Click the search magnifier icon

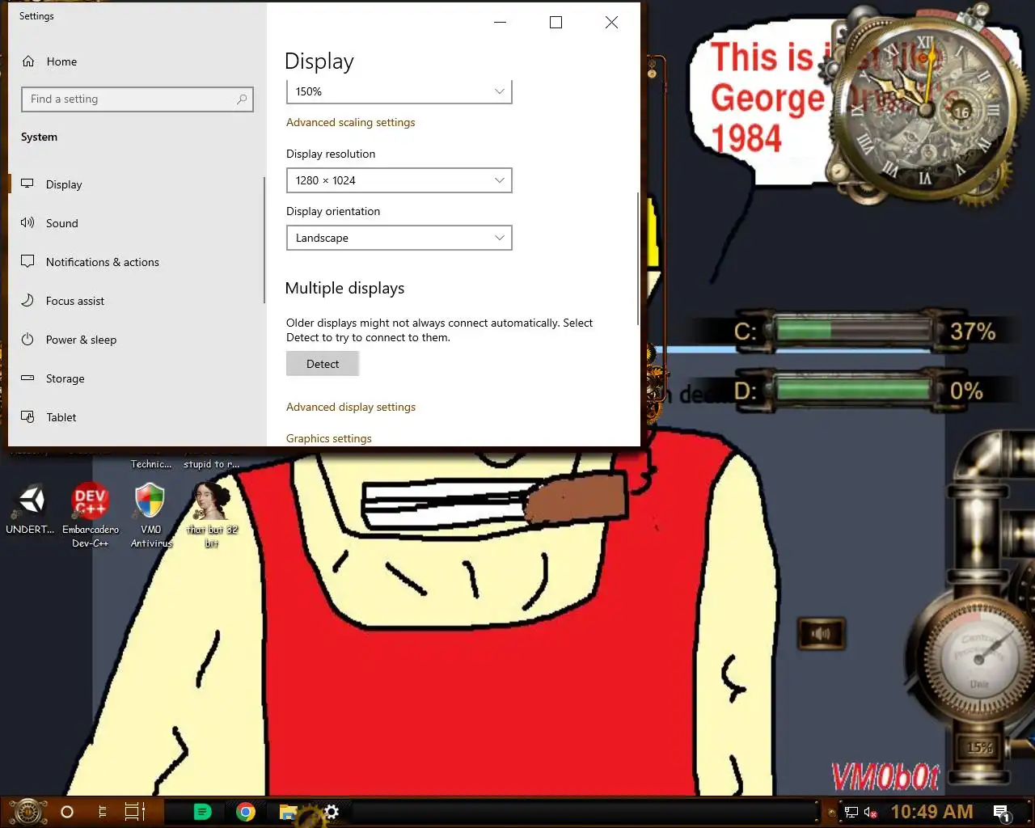coord(241,99)
